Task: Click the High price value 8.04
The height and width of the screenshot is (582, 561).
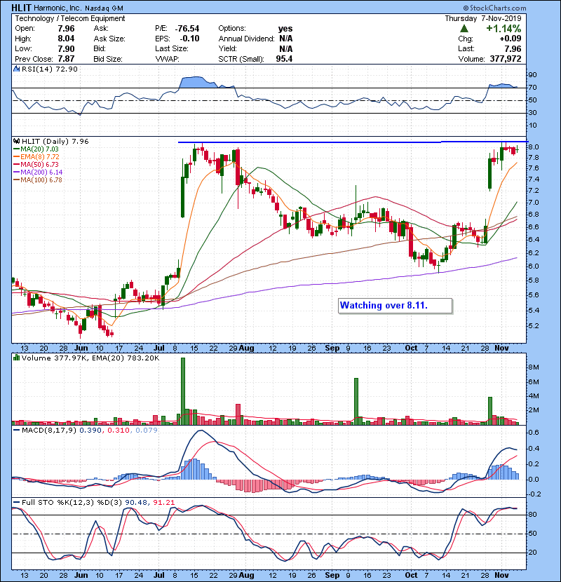Action: click(66, 39)
